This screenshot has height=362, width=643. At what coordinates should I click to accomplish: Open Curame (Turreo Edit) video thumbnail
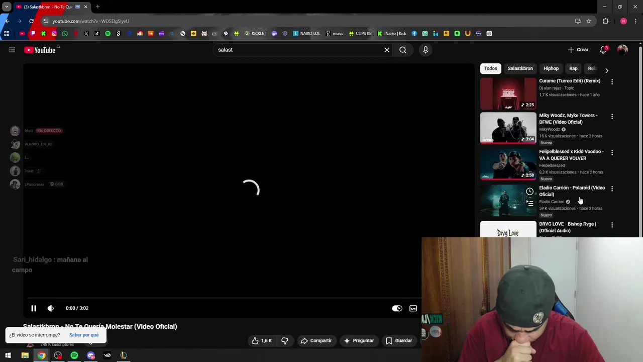click(x=508, y=94)
